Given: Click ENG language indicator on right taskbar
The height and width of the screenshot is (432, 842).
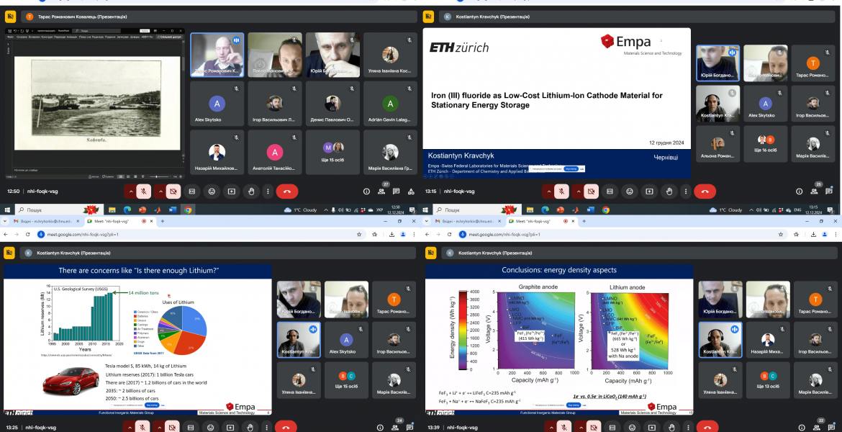Looking at the screenshot, I should click(x=799, y=210).
